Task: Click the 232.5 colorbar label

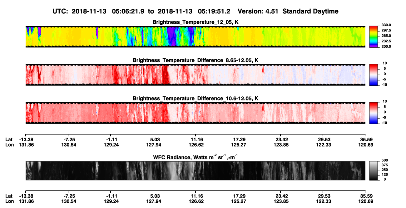Action: coord(386,41)
